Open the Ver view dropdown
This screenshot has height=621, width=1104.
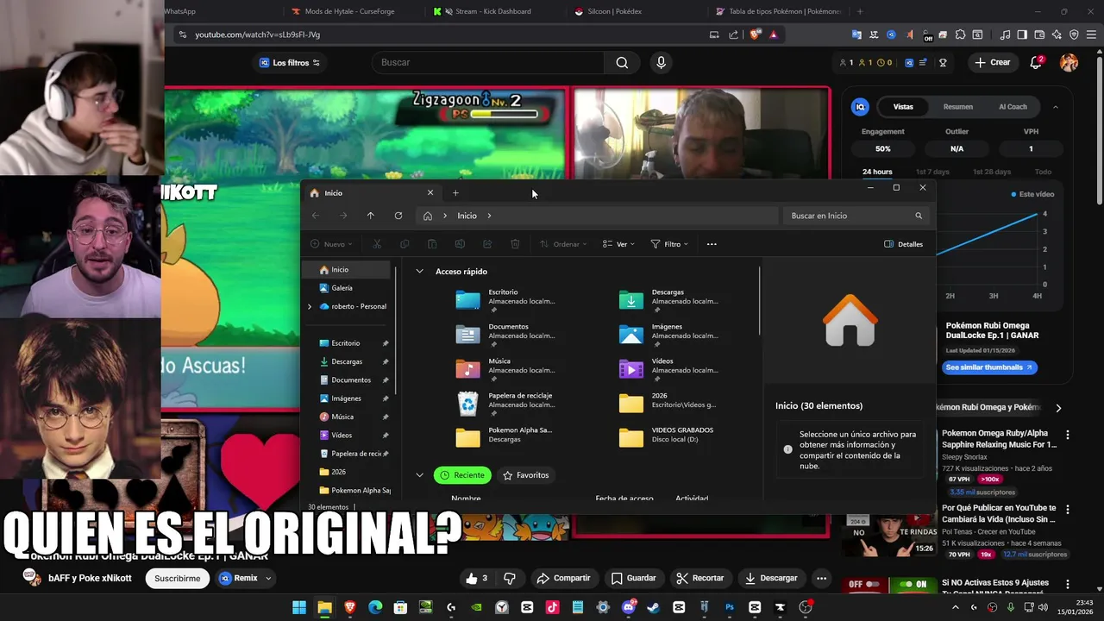618,244
